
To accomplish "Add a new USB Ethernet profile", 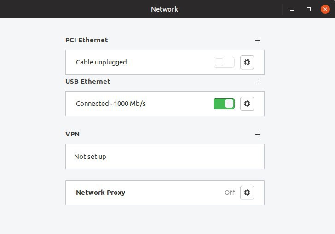I will click(258, 82).
